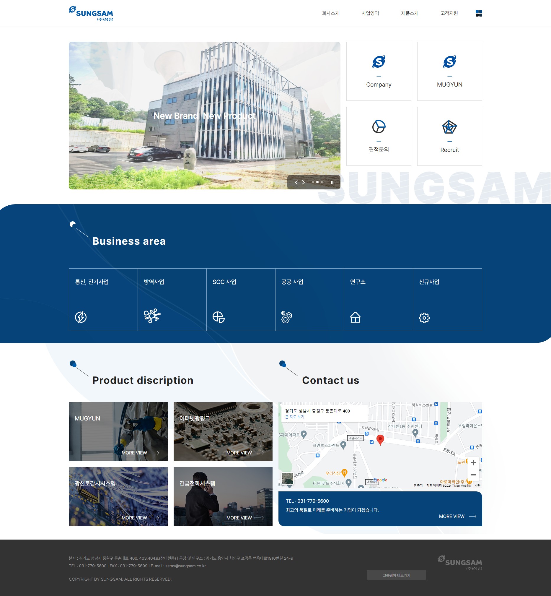Open the 연구소 business label
This screenshot has width=551, height=596.
point(358,282)
